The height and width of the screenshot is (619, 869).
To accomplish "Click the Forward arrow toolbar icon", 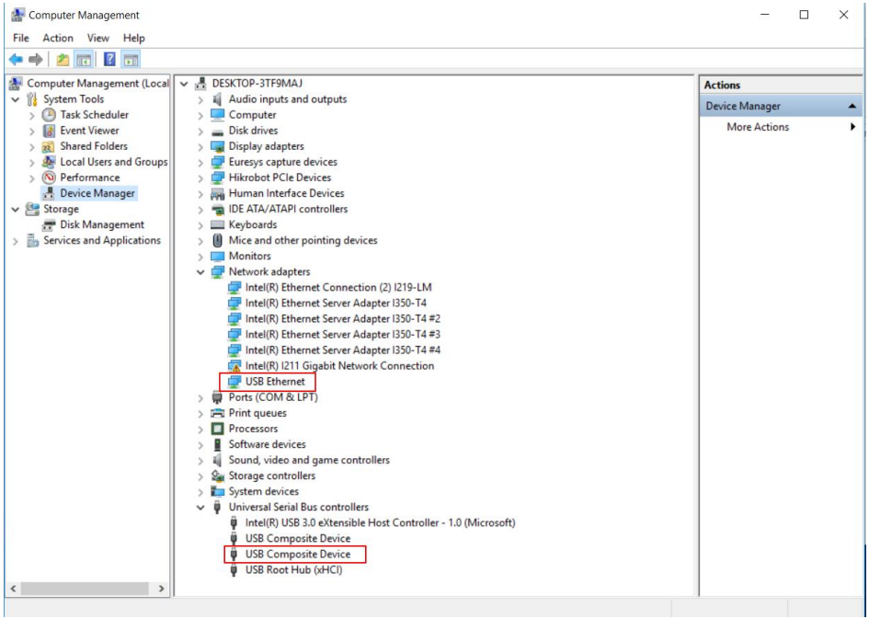I will coord(36,59).
